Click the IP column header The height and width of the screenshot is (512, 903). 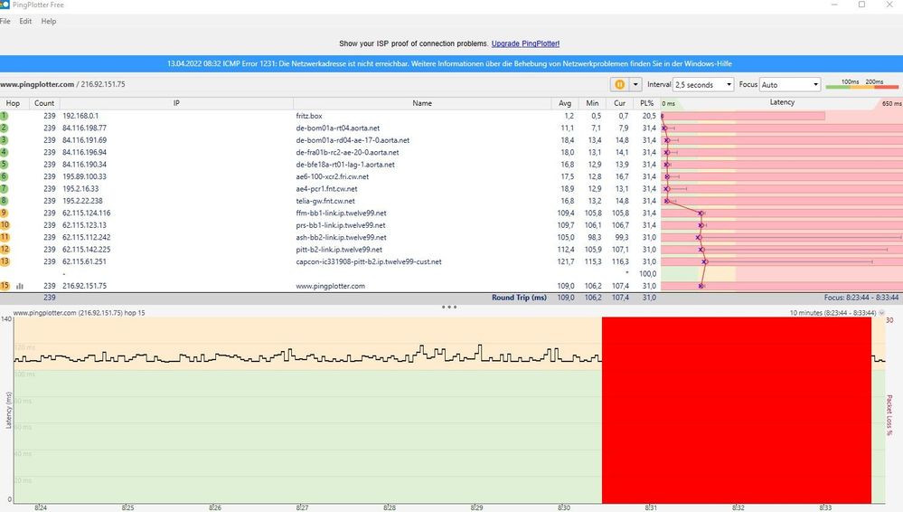click(x=176, y=103)
